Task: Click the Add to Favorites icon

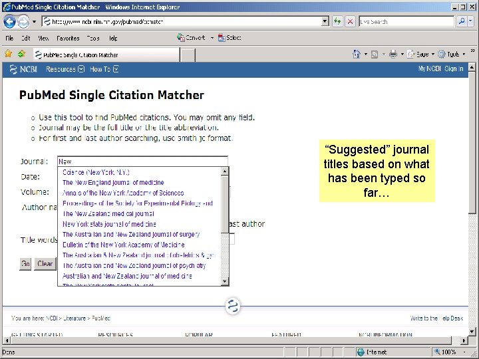Action: pyautogui.click(x=21, y=54)
